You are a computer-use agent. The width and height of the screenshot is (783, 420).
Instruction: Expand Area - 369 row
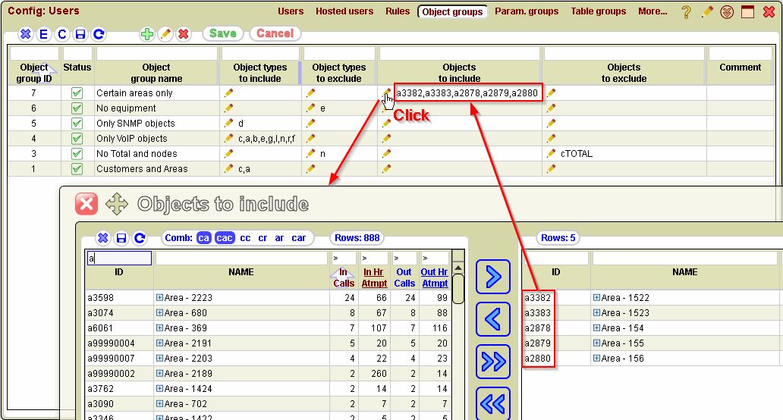pyautogui.click(x=159, y=328)
